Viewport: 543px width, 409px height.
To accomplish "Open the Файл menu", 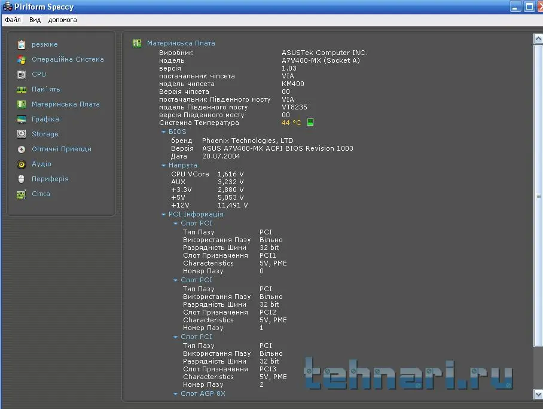I will (x=13, y=20).
